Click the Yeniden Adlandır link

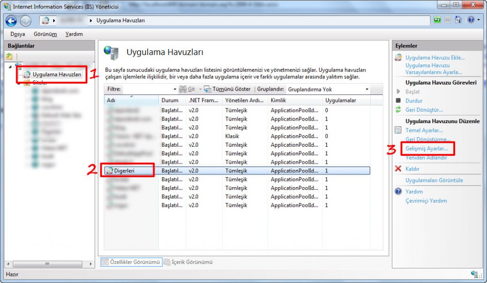(426, 158)
